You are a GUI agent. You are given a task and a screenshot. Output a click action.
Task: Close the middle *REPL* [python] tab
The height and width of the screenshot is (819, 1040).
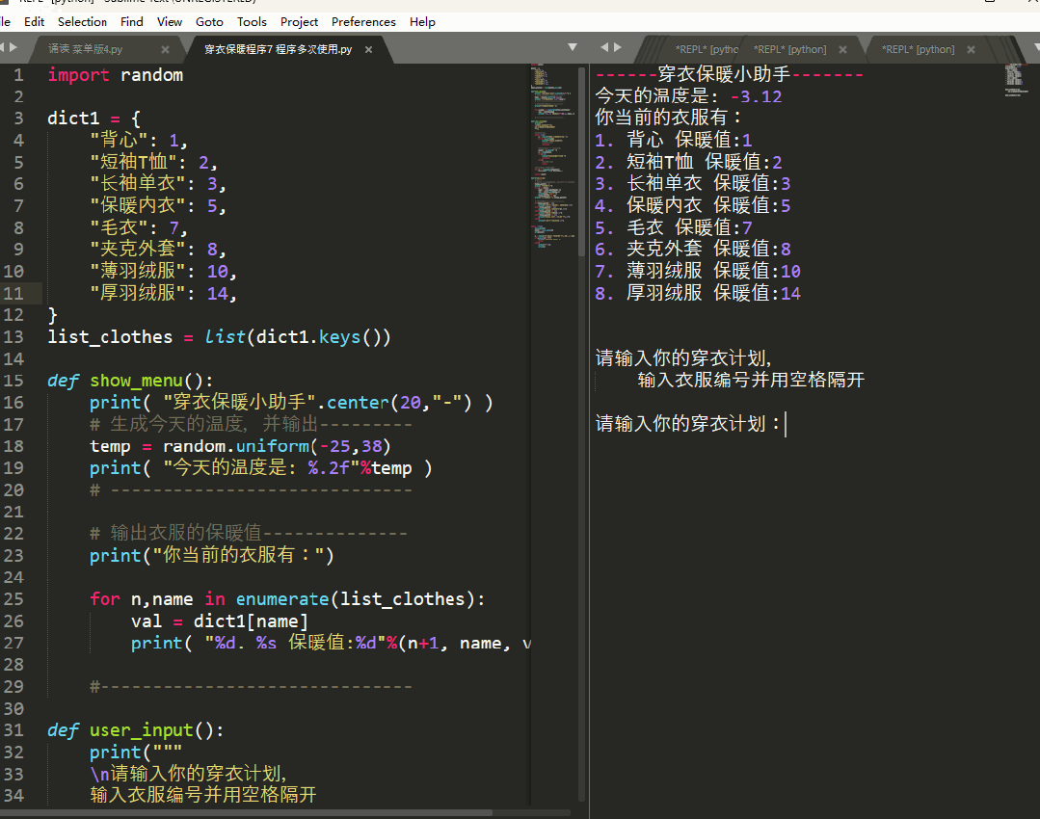pyautogui.click(x=842, y=50)
